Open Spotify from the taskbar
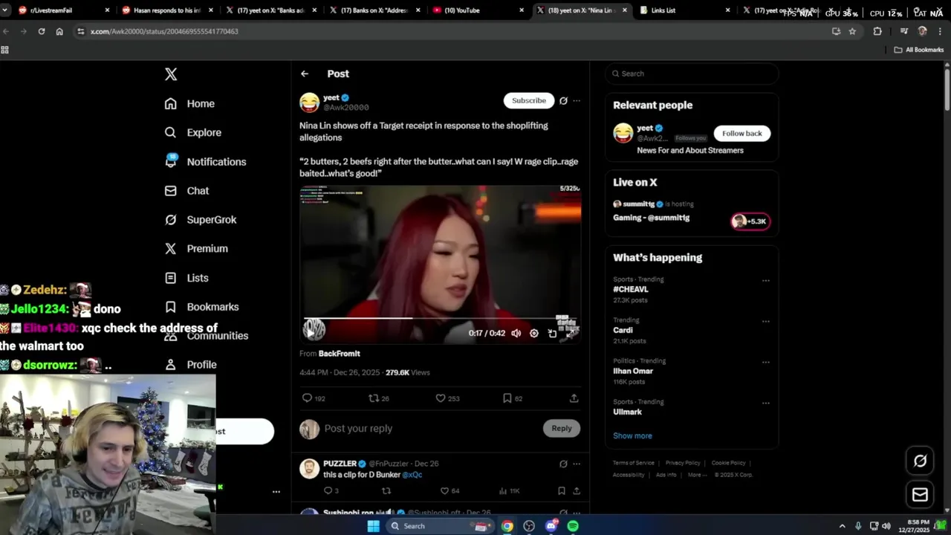 (573, 526)
